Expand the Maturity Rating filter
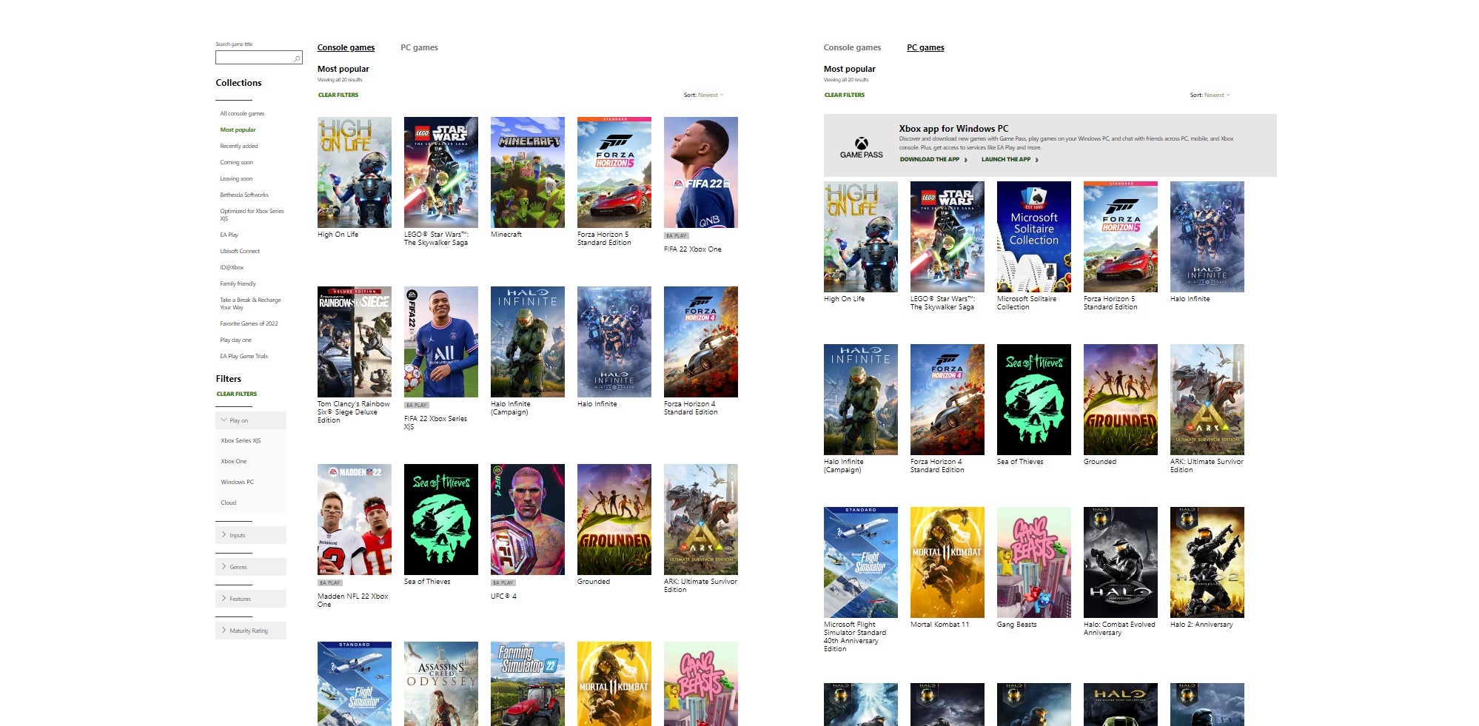The width and height of the screenshot is (1479, 726). tap(247, 631)
